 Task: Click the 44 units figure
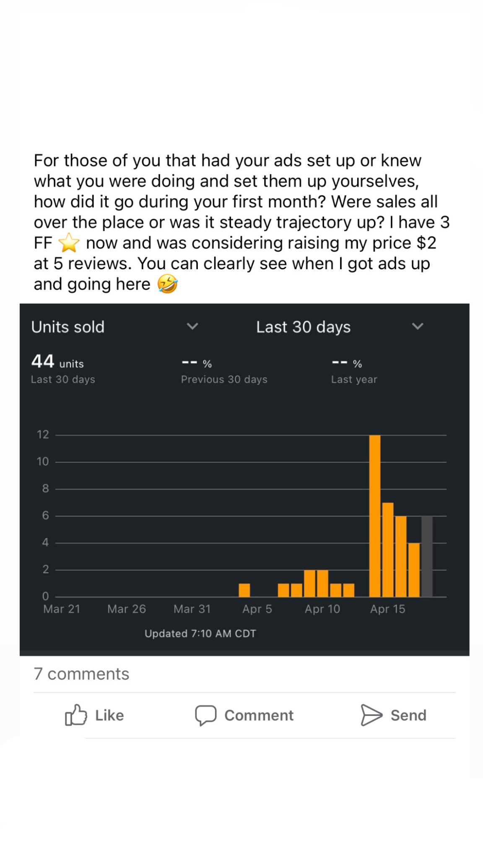coord(57,362)
